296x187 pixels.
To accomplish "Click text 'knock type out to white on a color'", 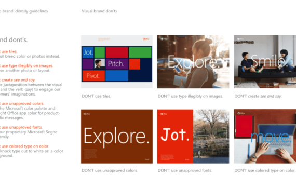I will tap(32, 151).
